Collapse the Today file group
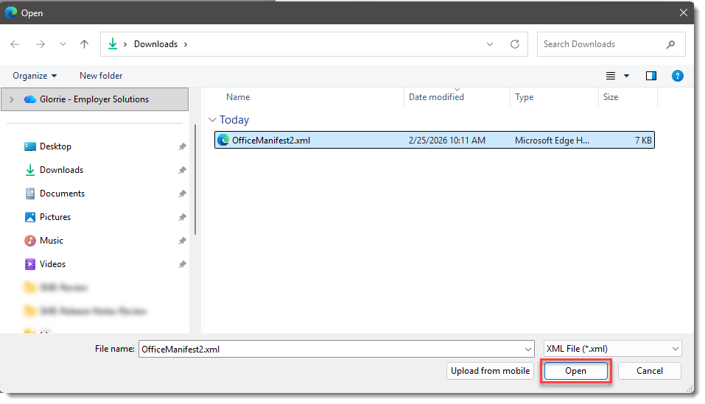The image size is (705, 404). [213, 120]
